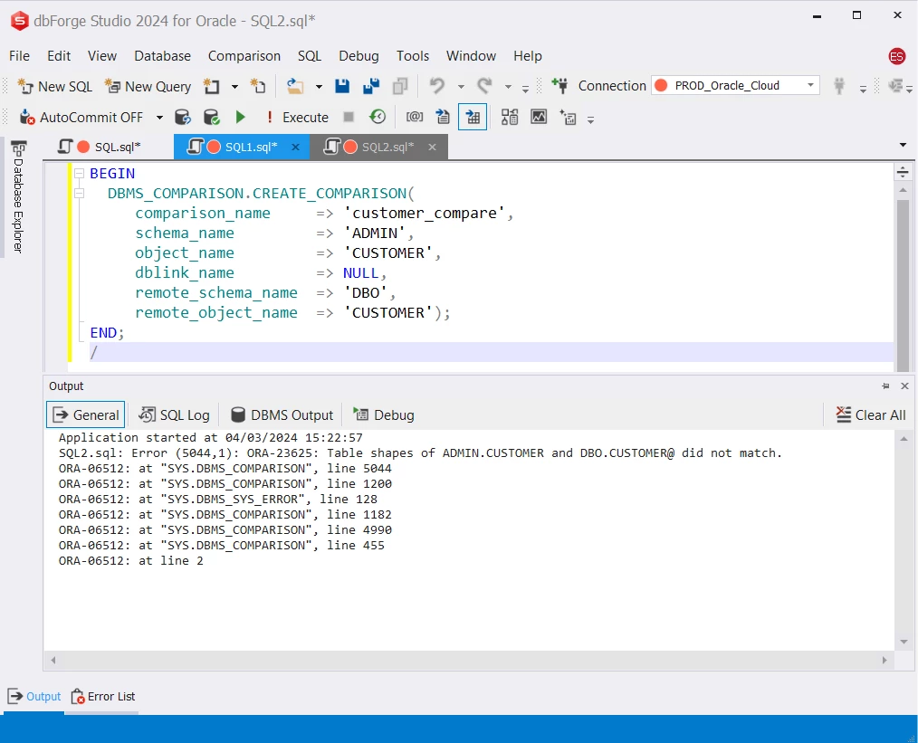This screenshot has height=743, width=918.
Task: Pin the Output panel
Action: pyautogui.click(x=885, y=386)
